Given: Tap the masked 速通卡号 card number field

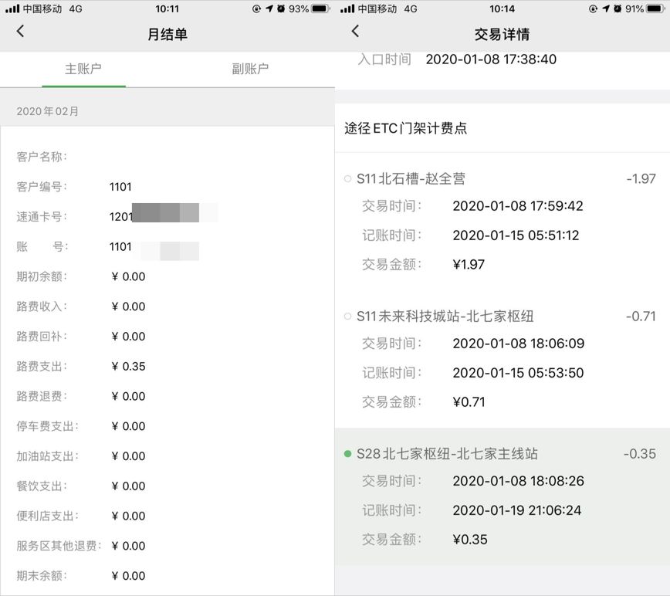Looking at the screenshot, I should tap(170, 216).
